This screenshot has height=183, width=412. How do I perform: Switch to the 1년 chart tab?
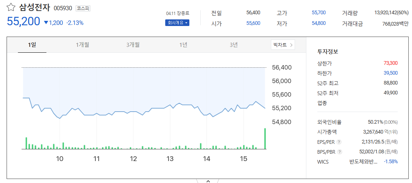(183, 45)
